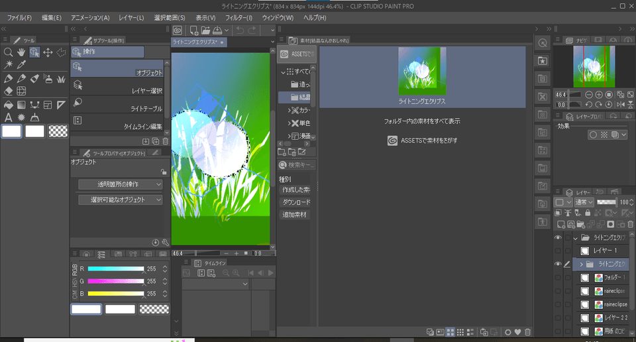Select the Hand move-view tool
This screenshot has width=636, height=342.
coord(21,52)
